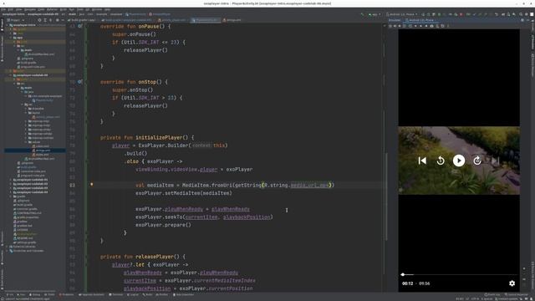Screen dimensions: 535x301
Task: Click the override gutter icon beside onPause
Action: pyautogui.click(x=80, y=26)
